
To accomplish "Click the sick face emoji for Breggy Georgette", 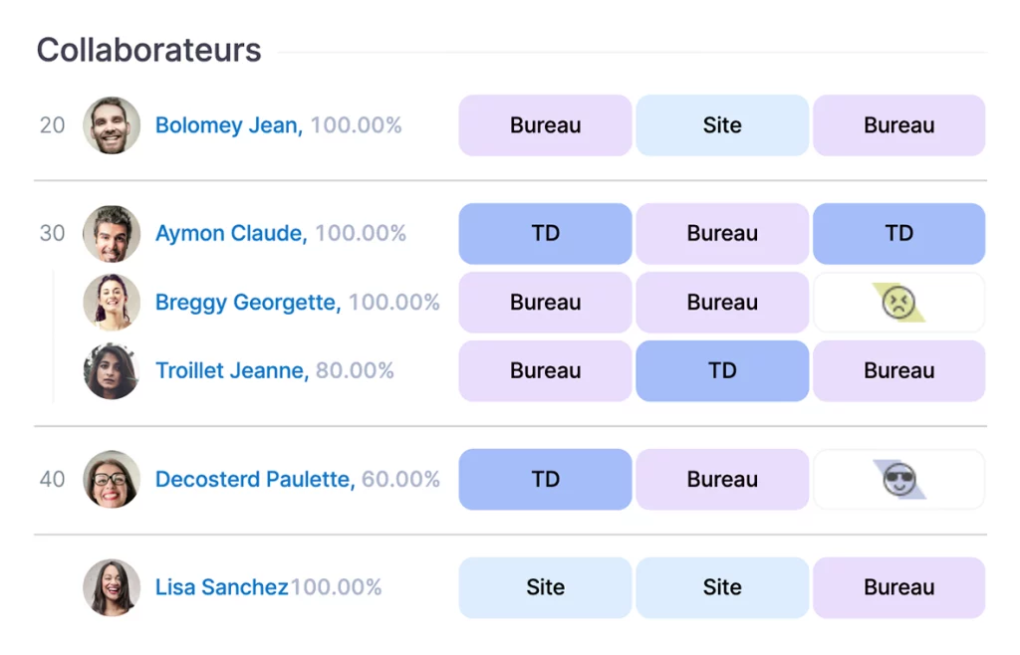I will point(898,303).
